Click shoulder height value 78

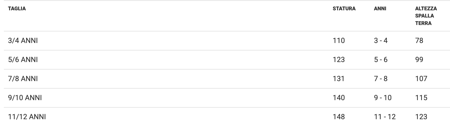pos(419,41)
